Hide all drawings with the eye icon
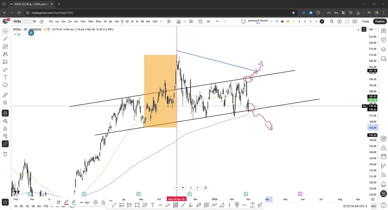Screen dimensions: 388x210 5,136
